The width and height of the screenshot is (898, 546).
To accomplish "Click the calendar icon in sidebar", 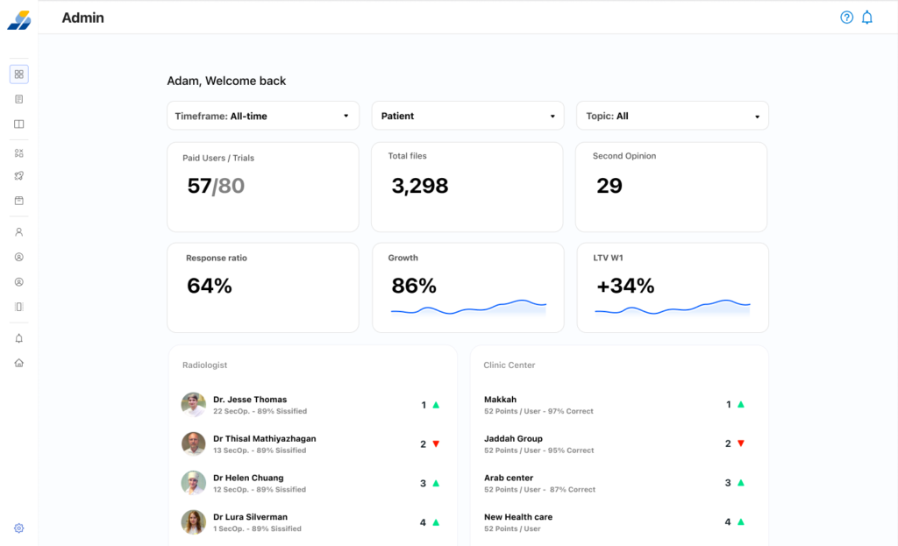I will [x=19, y=201].
